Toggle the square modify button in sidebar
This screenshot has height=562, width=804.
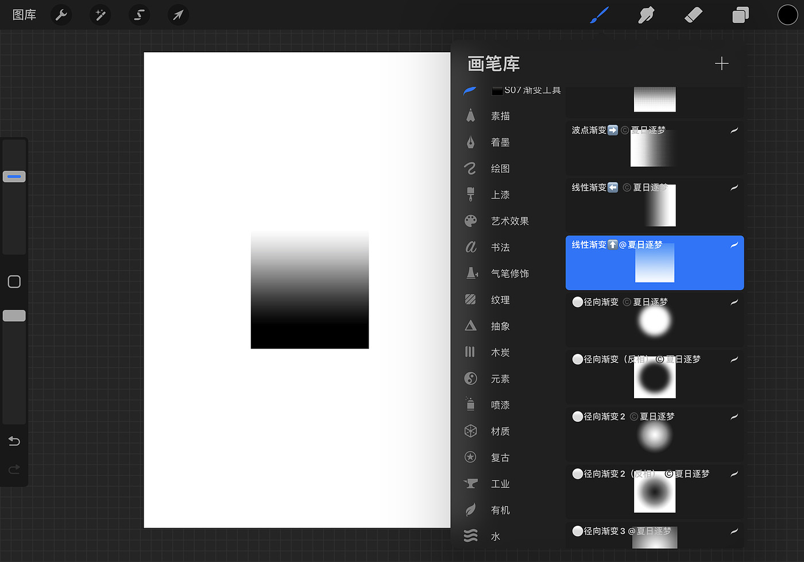[14, 282]
